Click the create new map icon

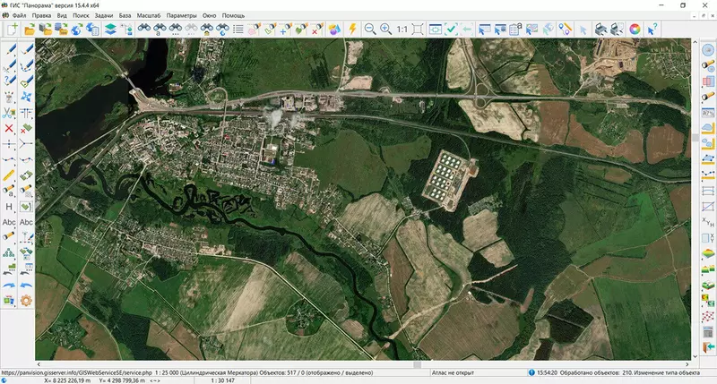coord(13,30)
